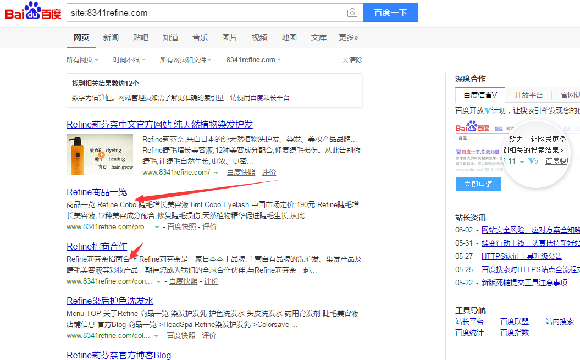Screen dimensions: 580x360
Task: Click green arrow beside 8341refine.com/pro... URL
Action: (x=157, y=227)
